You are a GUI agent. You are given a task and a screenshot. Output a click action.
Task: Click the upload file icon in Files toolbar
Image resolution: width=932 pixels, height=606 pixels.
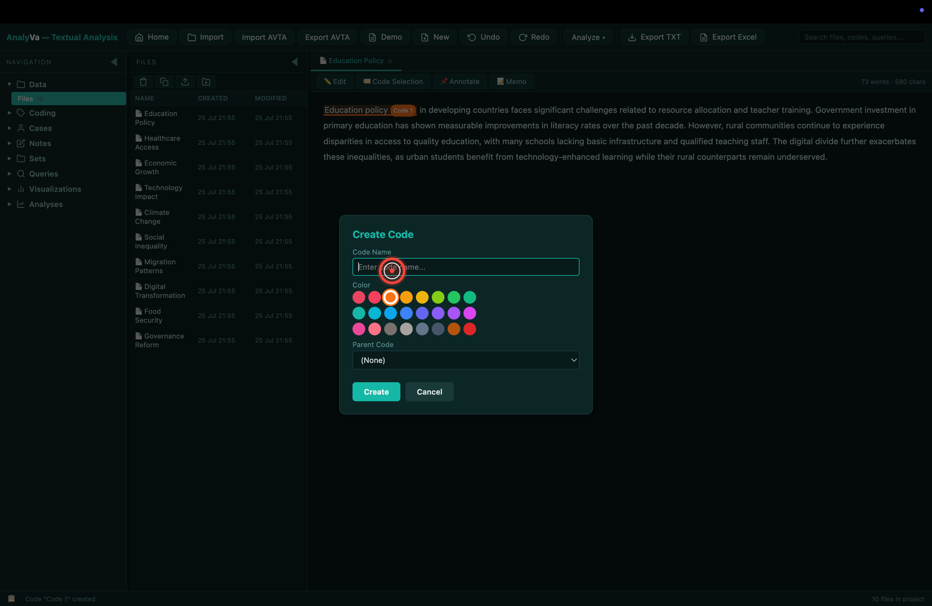click(185, 82)
